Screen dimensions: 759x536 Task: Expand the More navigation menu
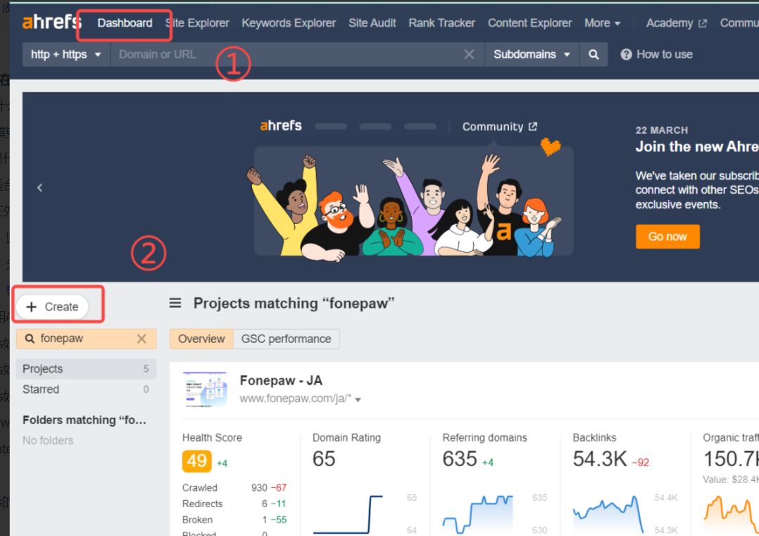(x=602, y=23)
